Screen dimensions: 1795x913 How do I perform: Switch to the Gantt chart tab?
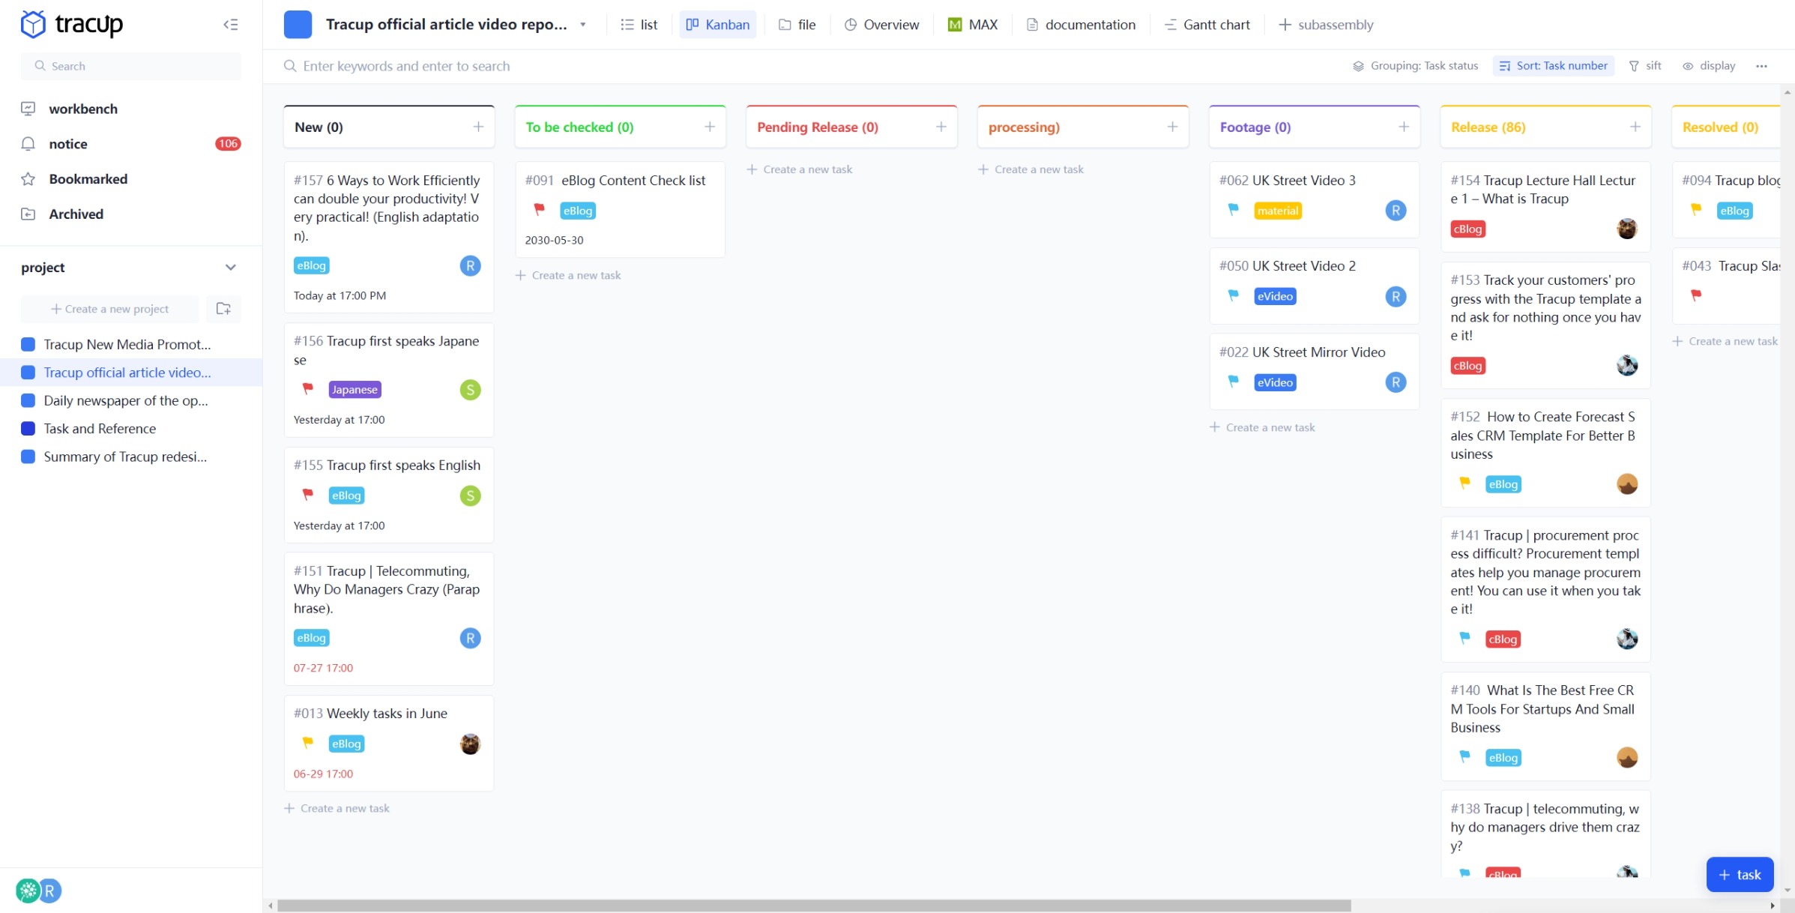pos(1207,25)
